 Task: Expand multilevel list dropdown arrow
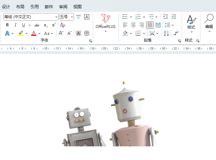(x=157, y=17)
